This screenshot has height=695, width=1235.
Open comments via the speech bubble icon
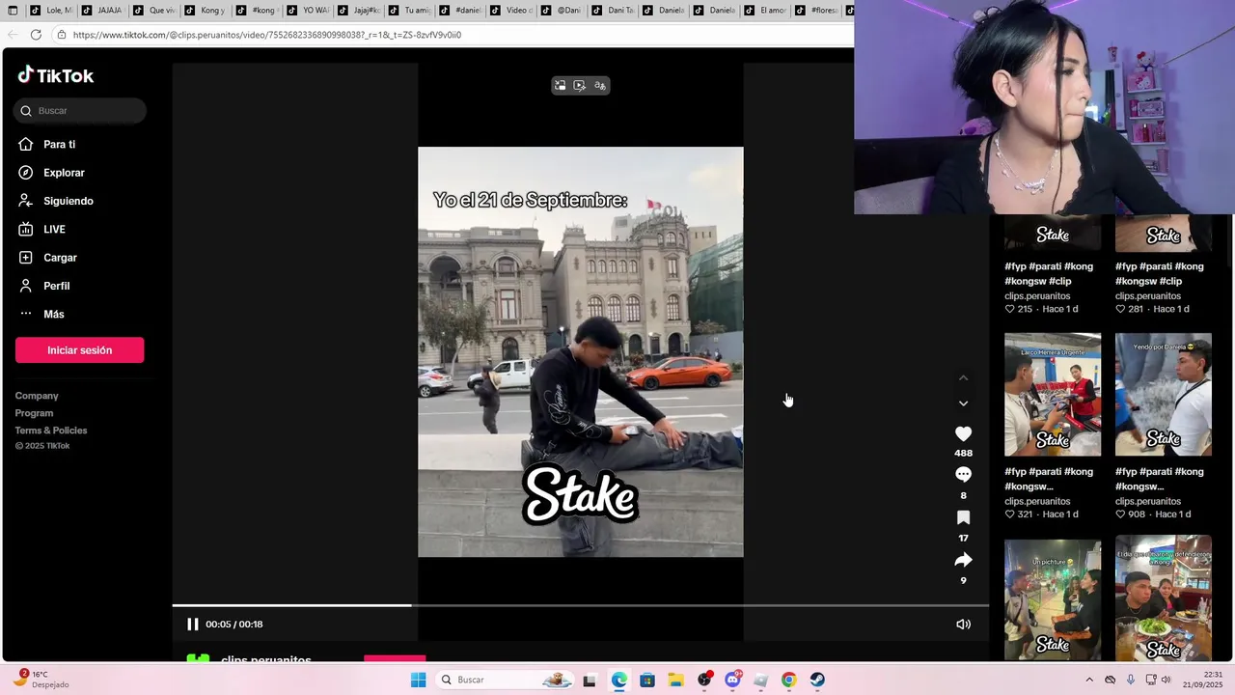pyautogui.click(x=963, y=475)
